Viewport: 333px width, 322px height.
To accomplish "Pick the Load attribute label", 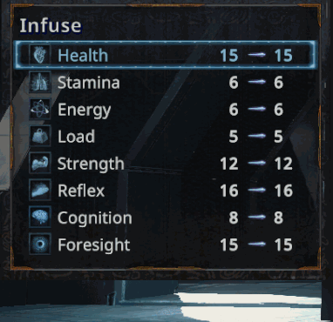I will pos(76,137).
